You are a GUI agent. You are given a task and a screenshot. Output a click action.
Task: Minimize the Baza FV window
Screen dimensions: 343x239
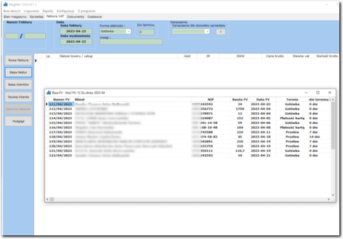click(x=306, y=93)
